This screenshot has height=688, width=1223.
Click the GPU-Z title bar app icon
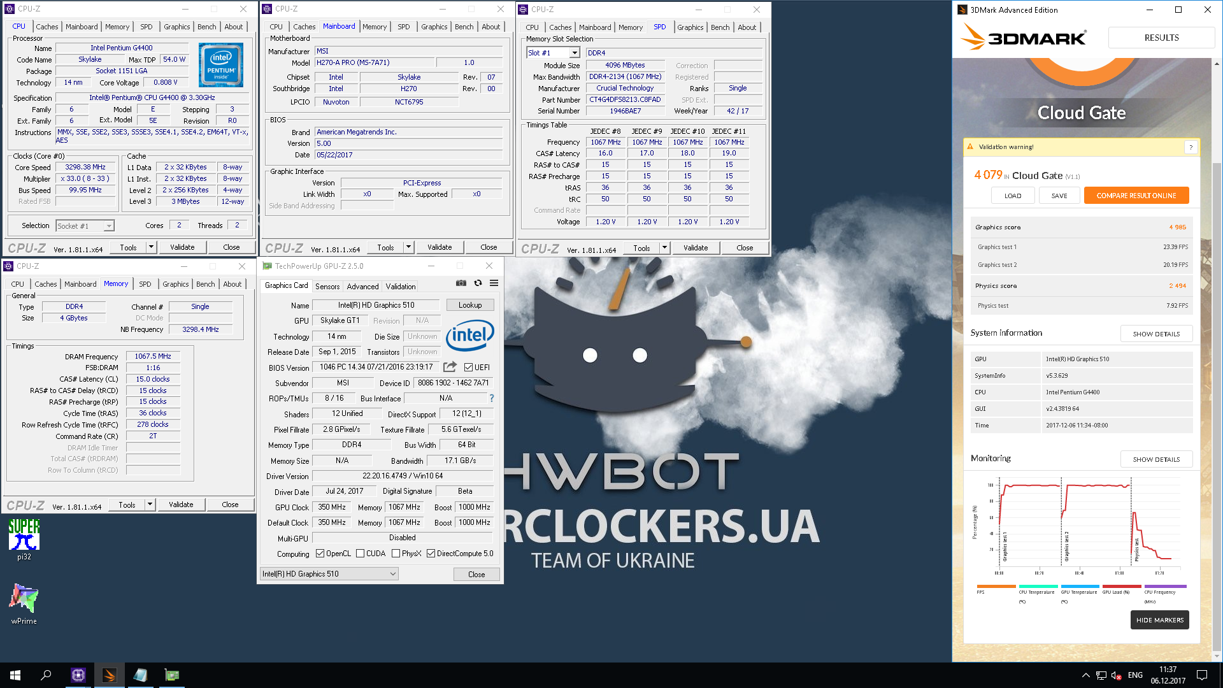[267, 266]
